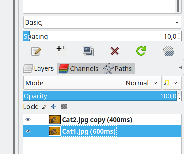
Task: Open the tab configuration menu button
Action: [x=180, y=68]
